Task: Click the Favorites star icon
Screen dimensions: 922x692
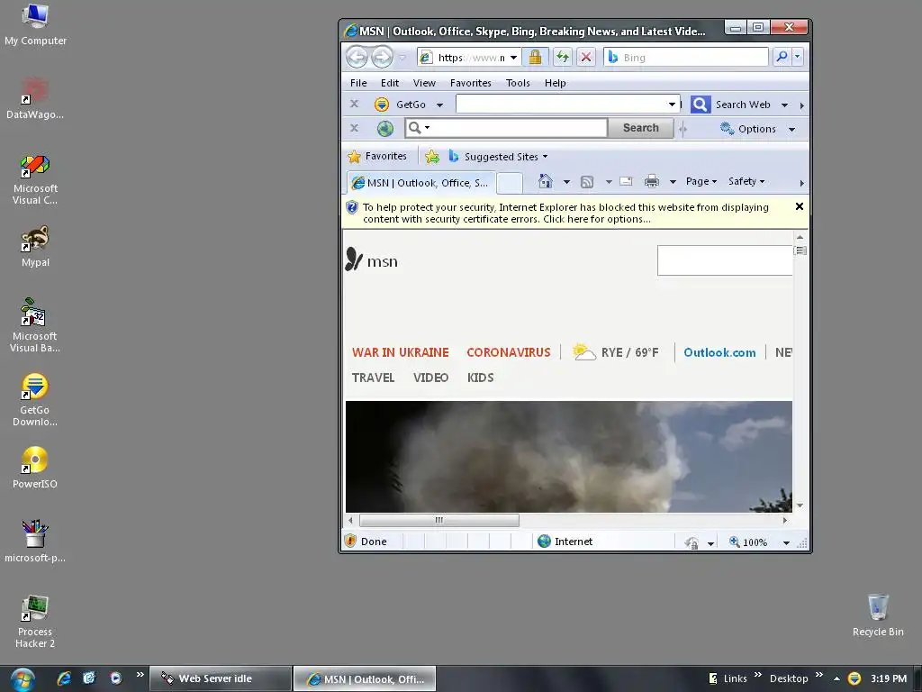Action: coord(354,157)
